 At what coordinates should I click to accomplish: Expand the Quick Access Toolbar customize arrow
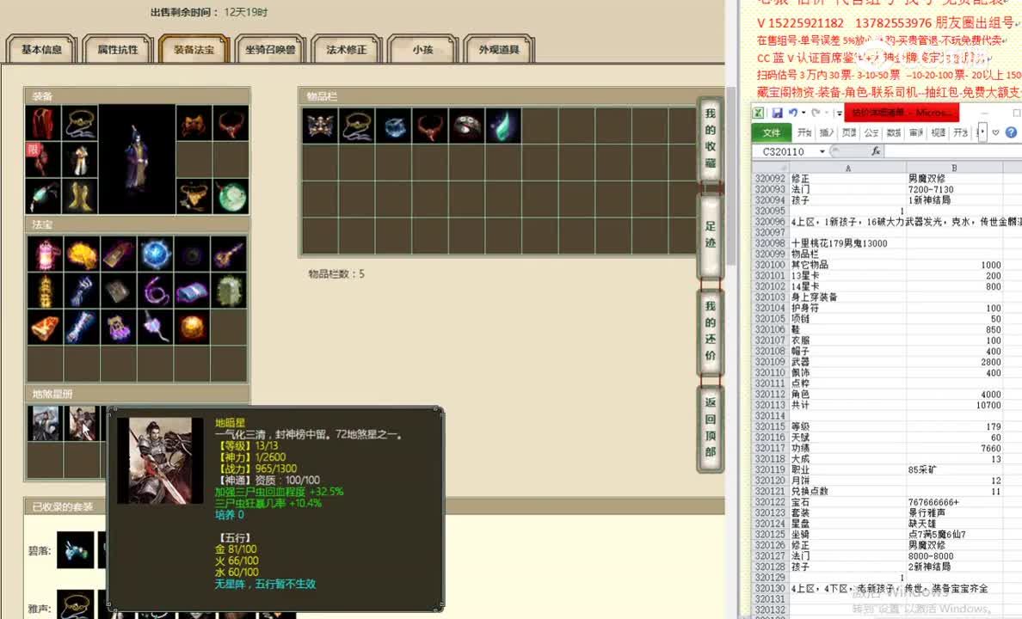839,113
